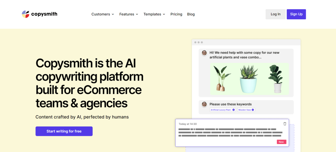
Task: Expand the Templates dropdown chevron
Action: point(164,14)
